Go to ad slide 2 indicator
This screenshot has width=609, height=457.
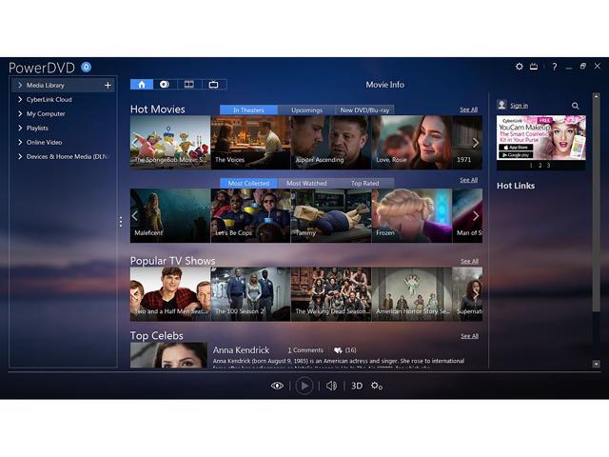tap(540, 165)
